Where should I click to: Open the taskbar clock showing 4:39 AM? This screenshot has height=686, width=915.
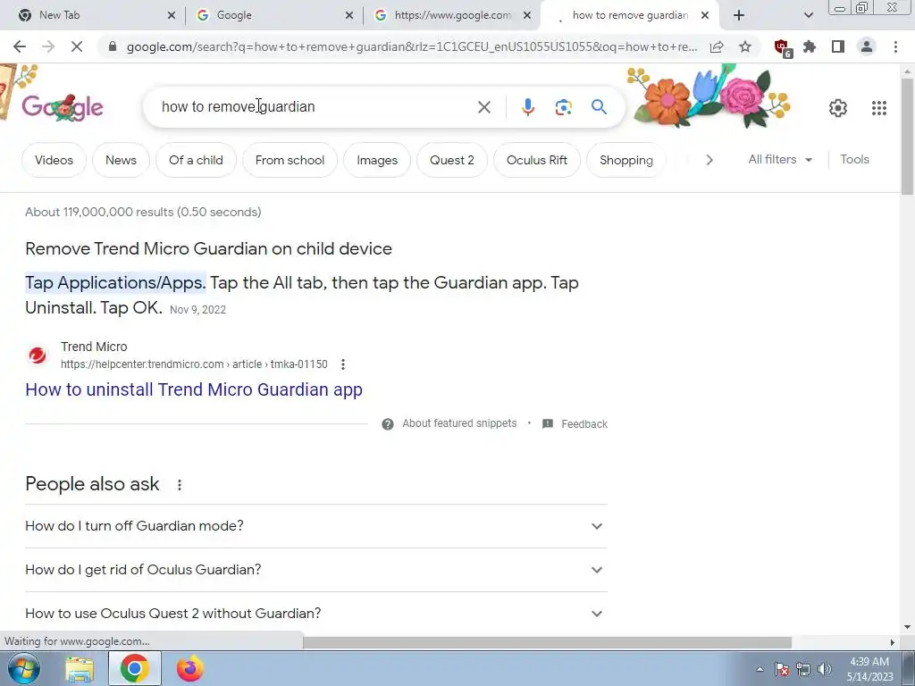point(869,669)
